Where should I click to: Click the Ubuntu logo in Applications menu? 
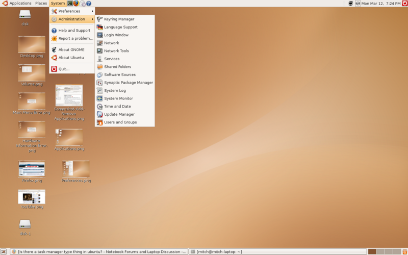[x=5, y=3]
